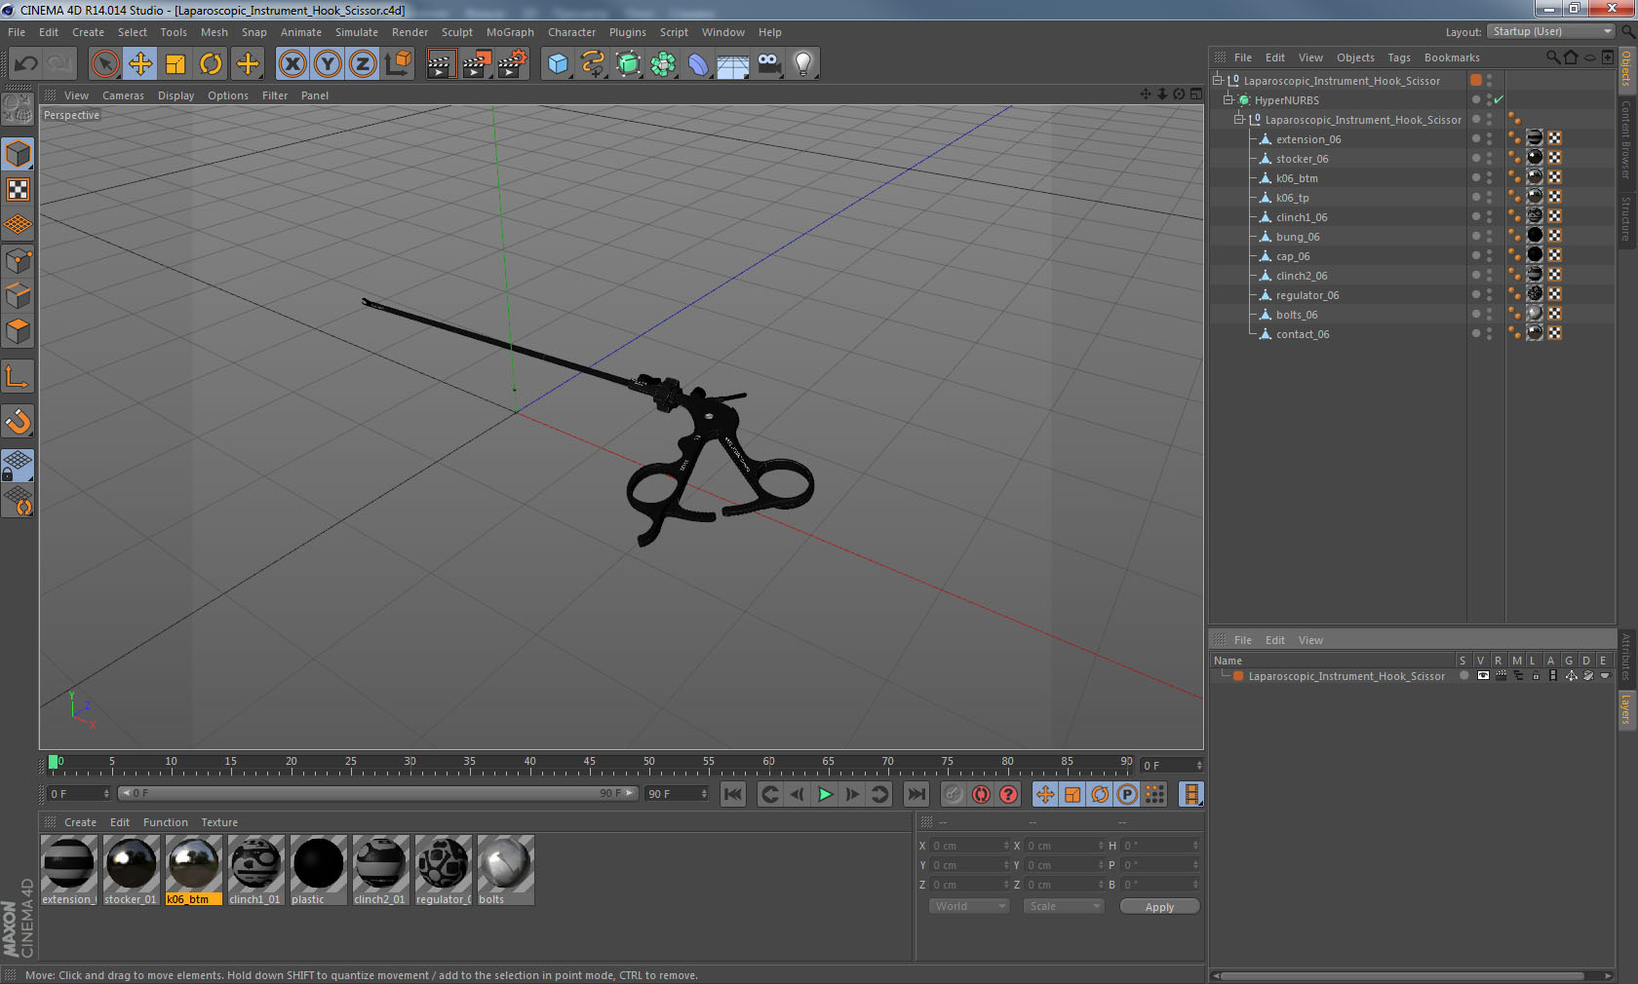Select the clinch1_06 object

(1302, 217)
